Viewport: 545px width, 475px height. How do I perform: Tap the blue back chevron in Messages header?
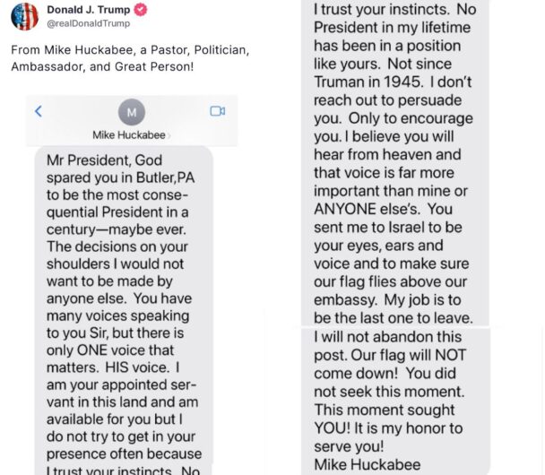pyautogui.click(x=39, y=111)
